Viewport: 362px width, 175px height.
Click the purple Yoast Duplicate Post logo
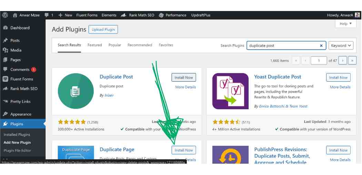pos(230,91)
